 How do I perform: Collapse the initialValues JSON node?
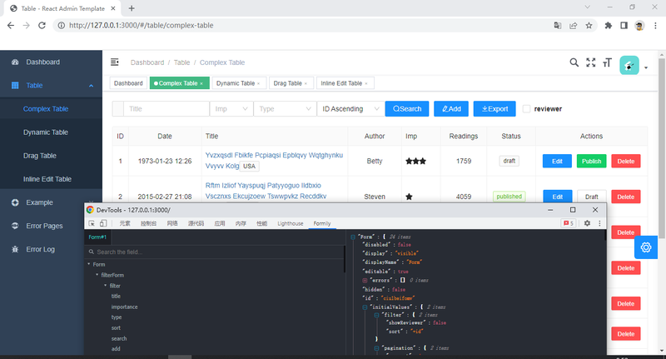pyautogui.click(x=365, y=307)
